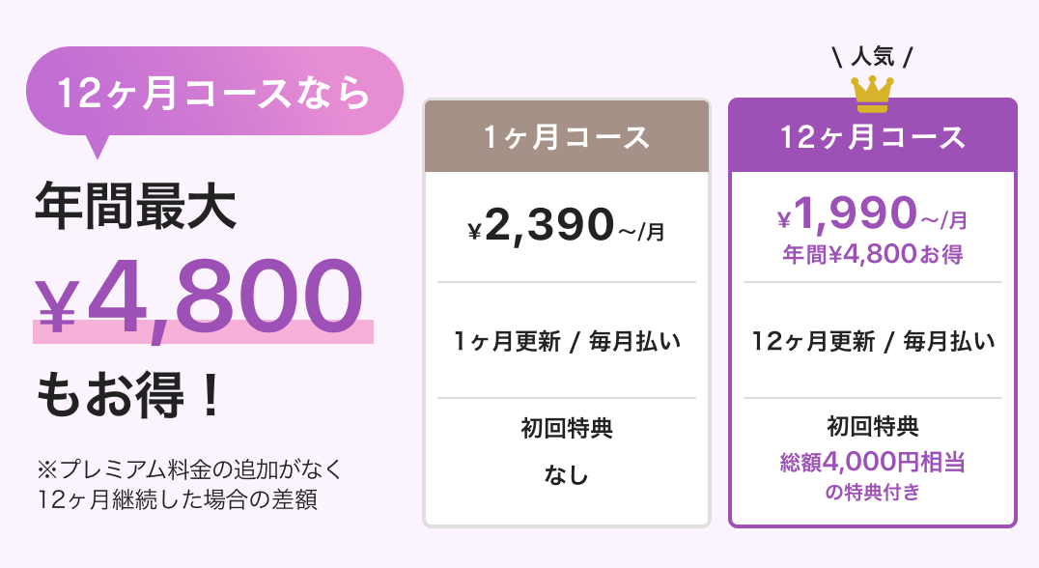Click 総額4,000円相当 text

pos(873,462)
